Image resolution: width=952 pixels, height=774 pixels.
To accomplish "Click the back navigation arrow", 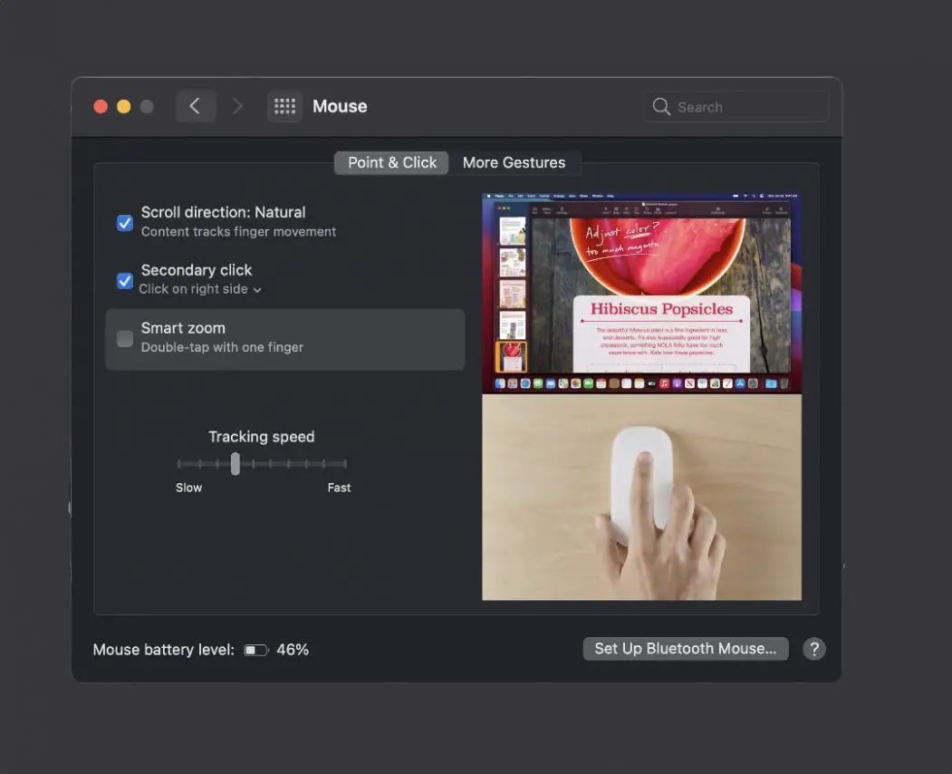I will (196, 106).
